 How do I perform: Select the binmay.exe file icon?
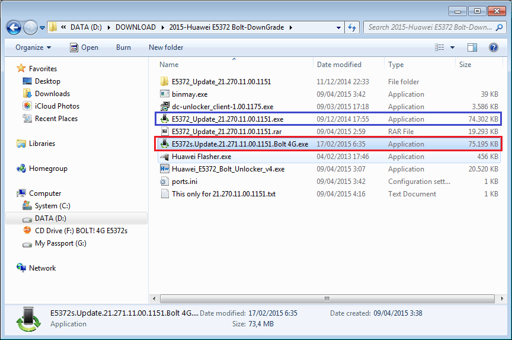pyautogui.click(x=165, y=94)
